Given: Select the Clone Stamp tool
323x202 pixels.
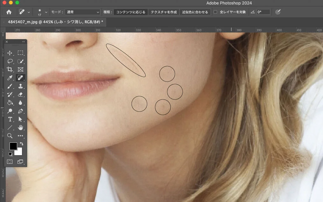Looking at the screenshot, I should click(x=20, y=86).
